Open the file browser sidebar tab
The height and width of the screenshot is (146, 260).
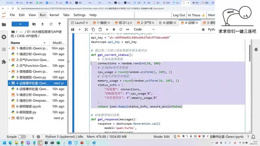pos(4,25)
